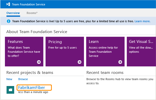
Task: Click the 'About Team Foundation Service' heading
Action: (37, 32)
